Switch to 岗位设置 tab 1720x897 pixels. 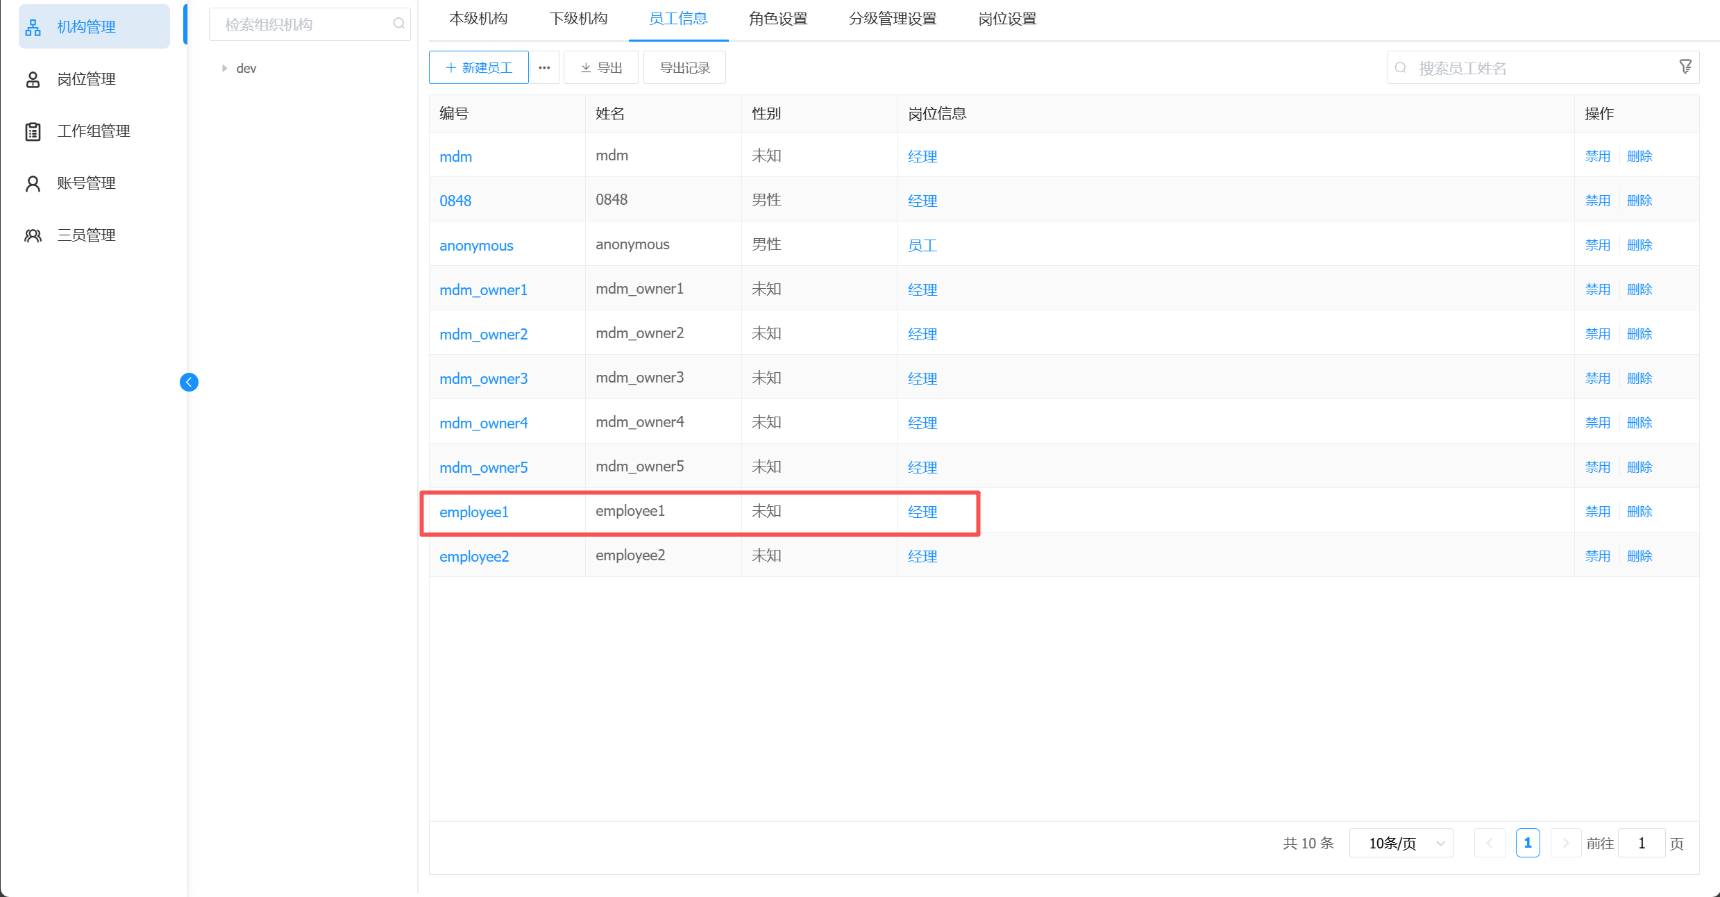click(1007, 19)
